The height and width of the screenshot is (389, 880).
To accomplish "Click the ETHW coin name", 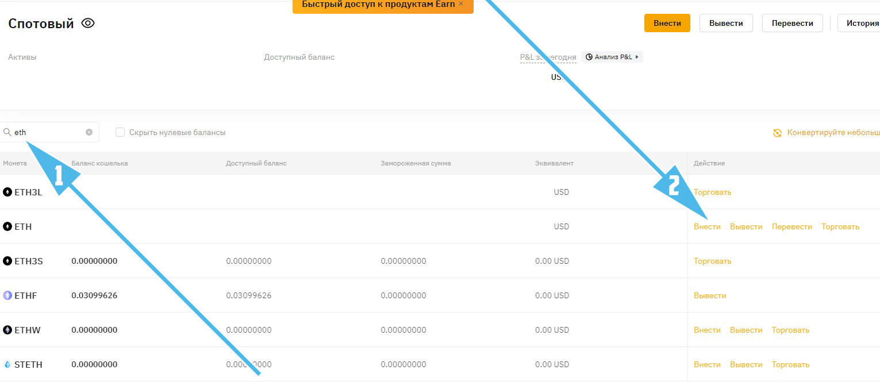I will [x=28, y=330].
